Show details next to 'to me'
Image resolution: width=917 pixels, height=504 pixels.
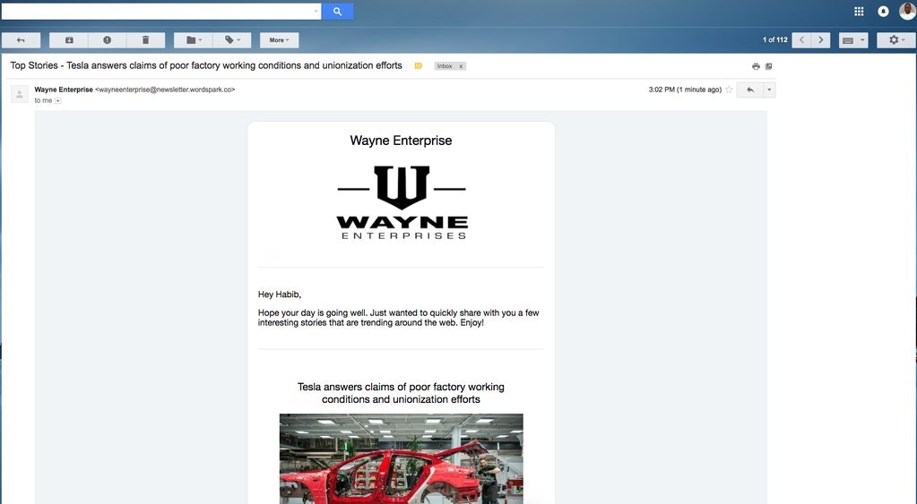tap(58, 100)
